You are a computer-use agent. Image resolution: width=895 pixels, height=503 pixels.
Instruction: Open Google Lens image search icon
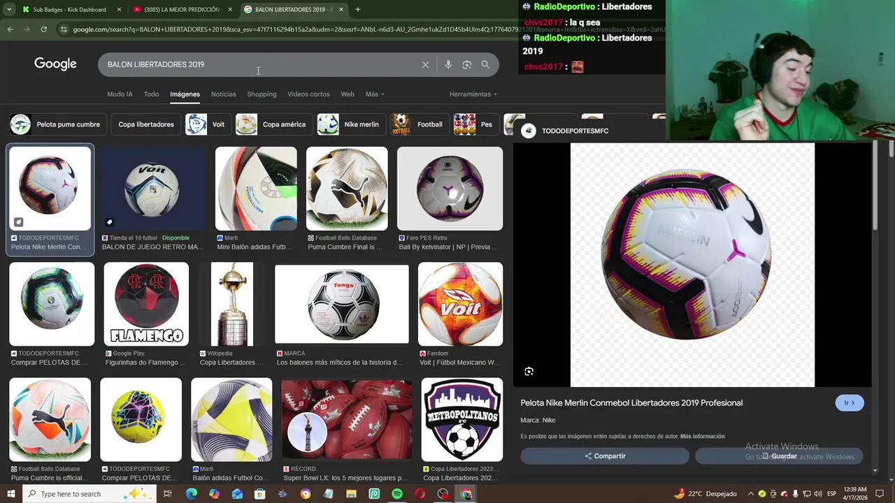point(467,64)
